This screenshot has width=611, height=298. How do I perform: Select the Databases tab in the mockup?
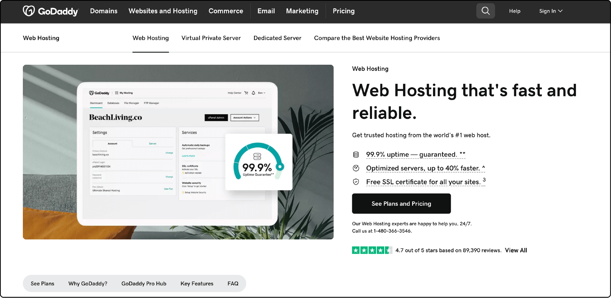(113, 103)
